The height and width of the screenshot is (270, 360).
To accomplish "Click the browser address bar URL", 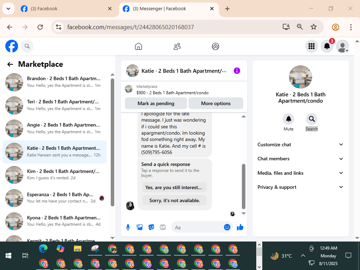I will pos(130,27).
